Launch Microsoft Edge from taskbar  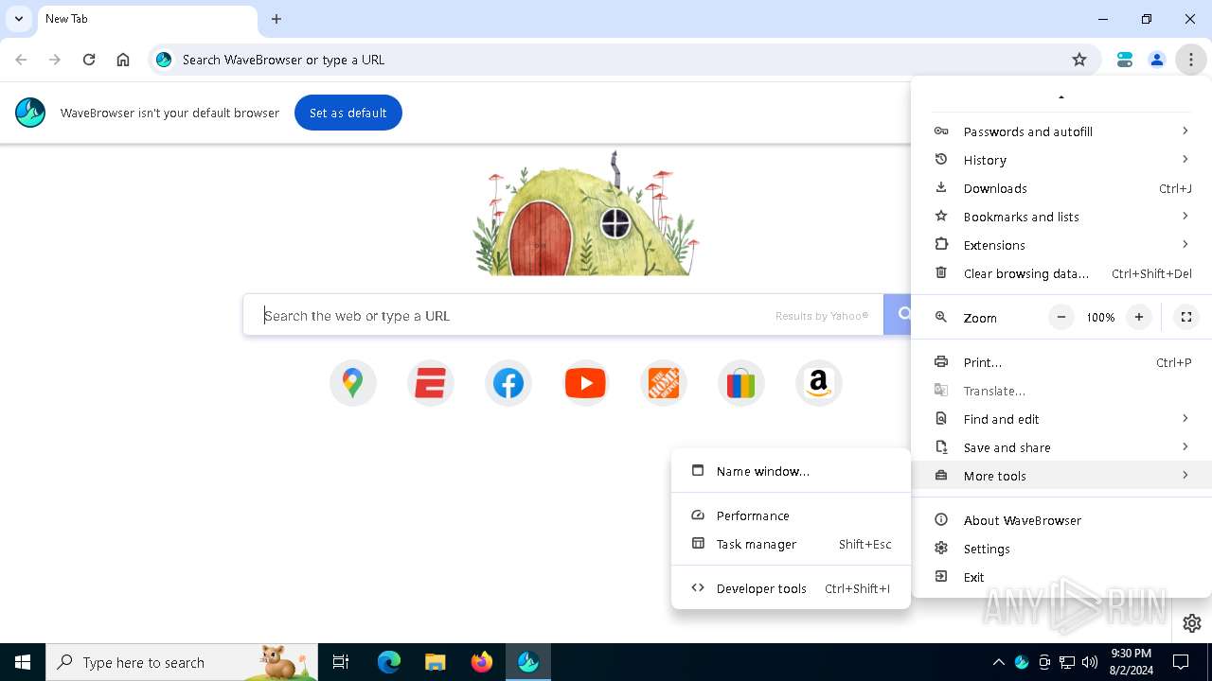[x=389, y=662]
